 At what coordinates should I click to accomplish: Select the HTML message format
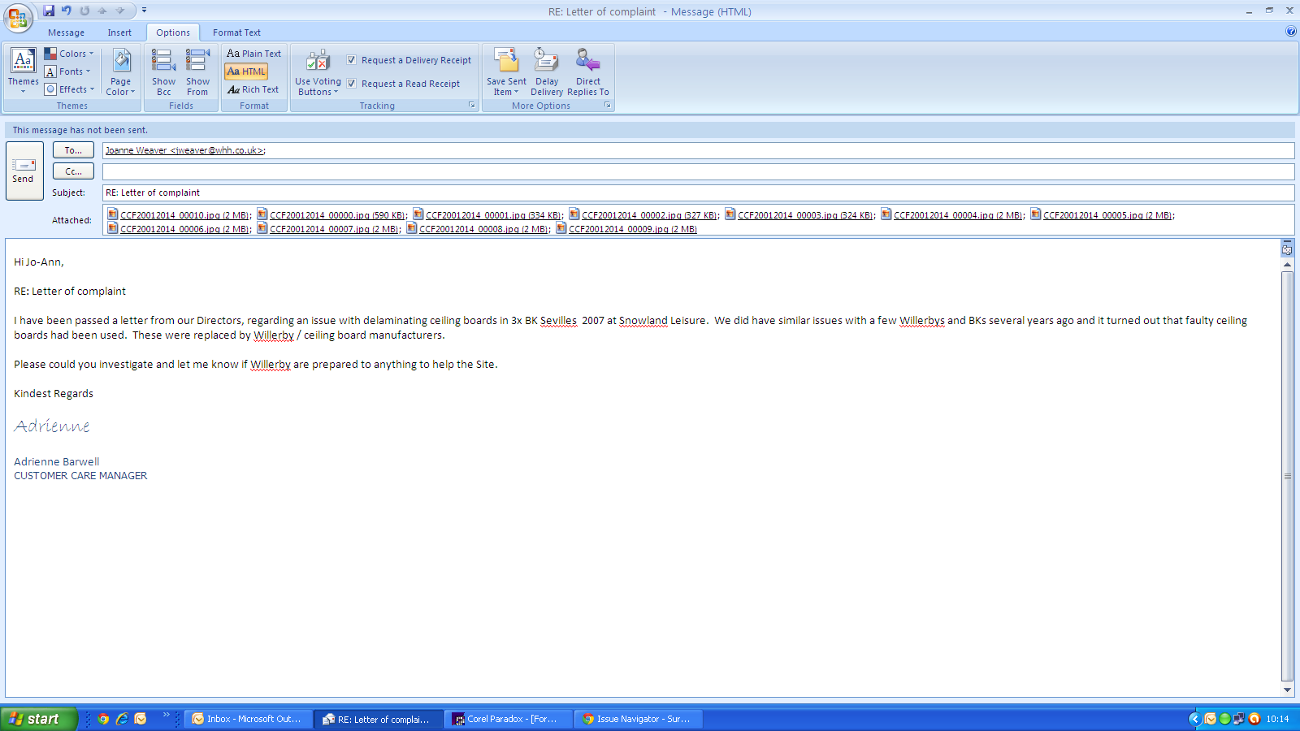click(x=246, y=71)
